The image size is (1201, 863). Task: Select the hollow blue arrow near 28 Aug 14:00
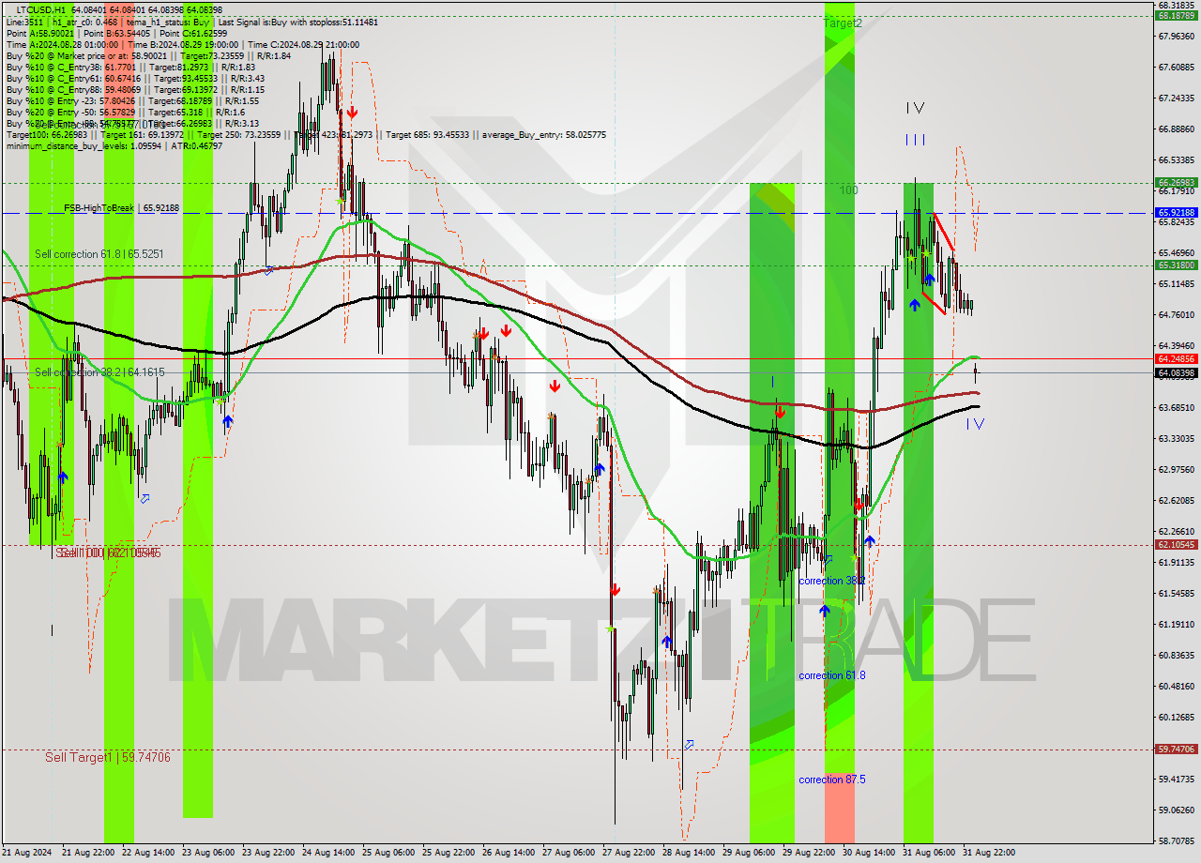[x=690, y=745]
